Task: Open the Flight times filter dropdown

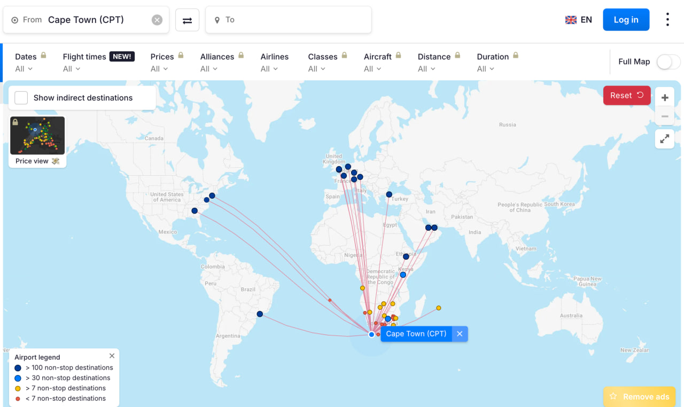Action: pyautogui.click(x=72, y=69)
